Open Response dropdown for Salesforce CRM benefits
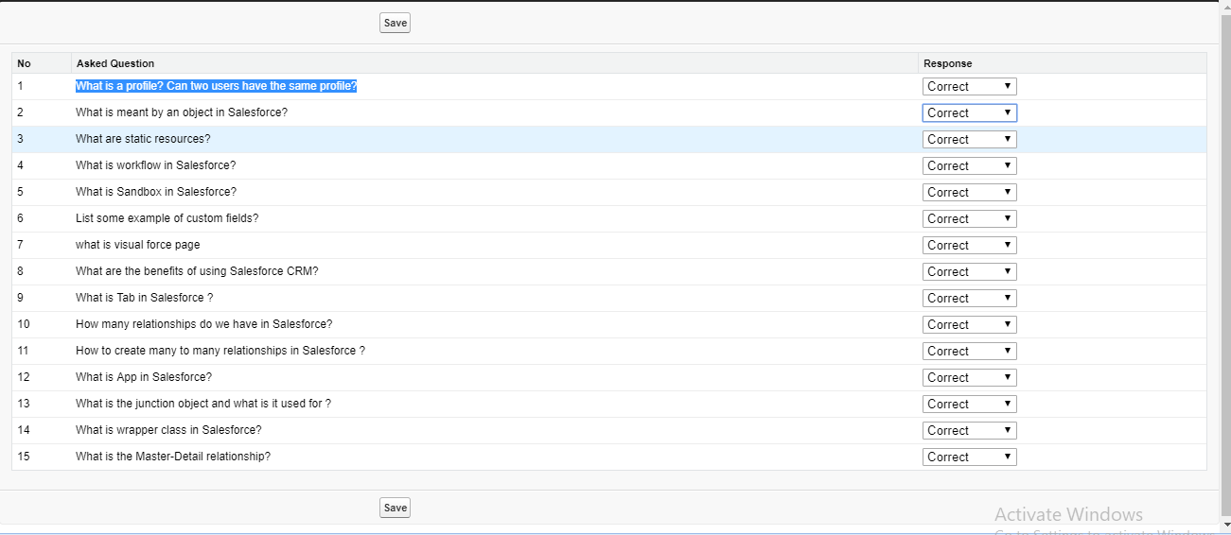Screen dimensions: 1231x535 coord(969,271)
